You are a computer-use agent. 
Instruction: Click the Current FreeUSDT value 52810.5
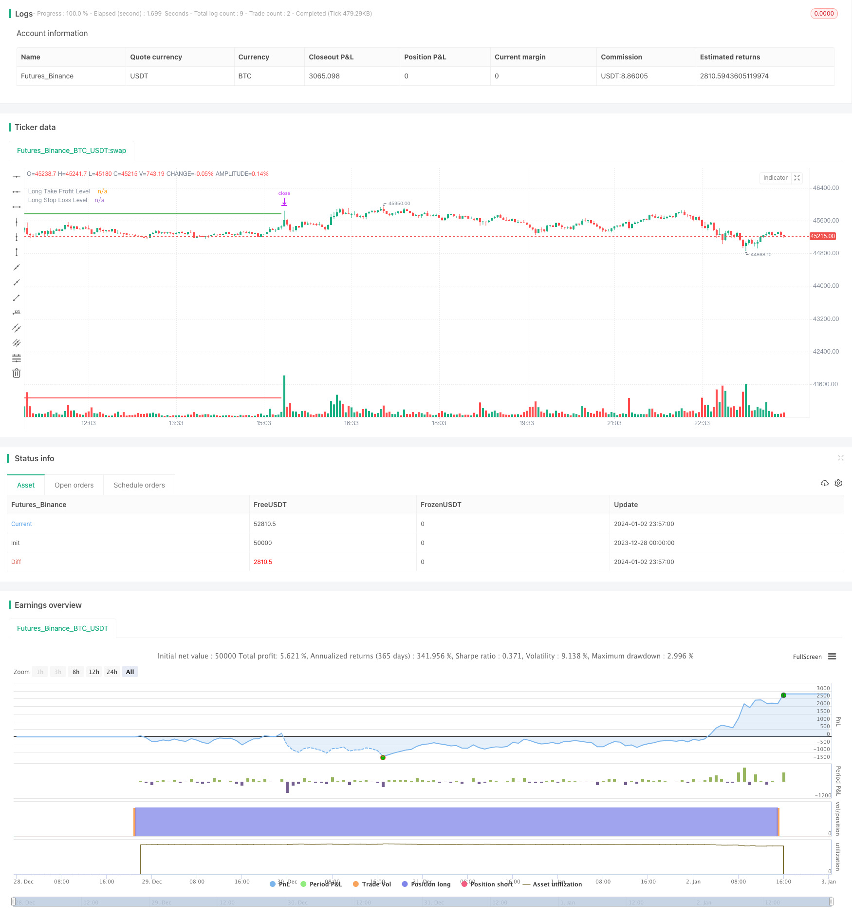pyautogui.click(x=265, y=524)
